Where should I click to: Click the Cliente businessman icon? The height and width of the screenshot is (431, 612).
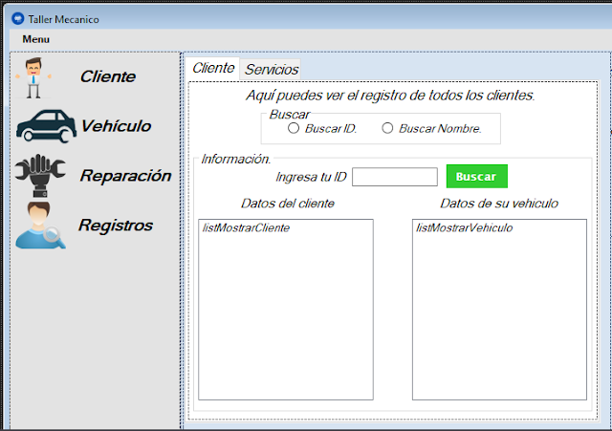pos(33,77)
